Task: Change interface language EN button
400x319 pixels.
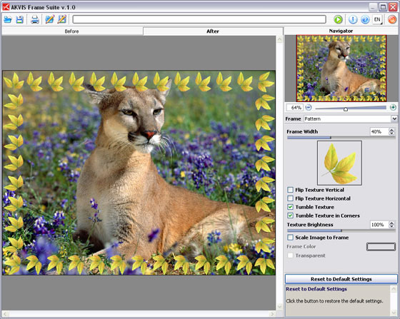Action: pos(377,19)
